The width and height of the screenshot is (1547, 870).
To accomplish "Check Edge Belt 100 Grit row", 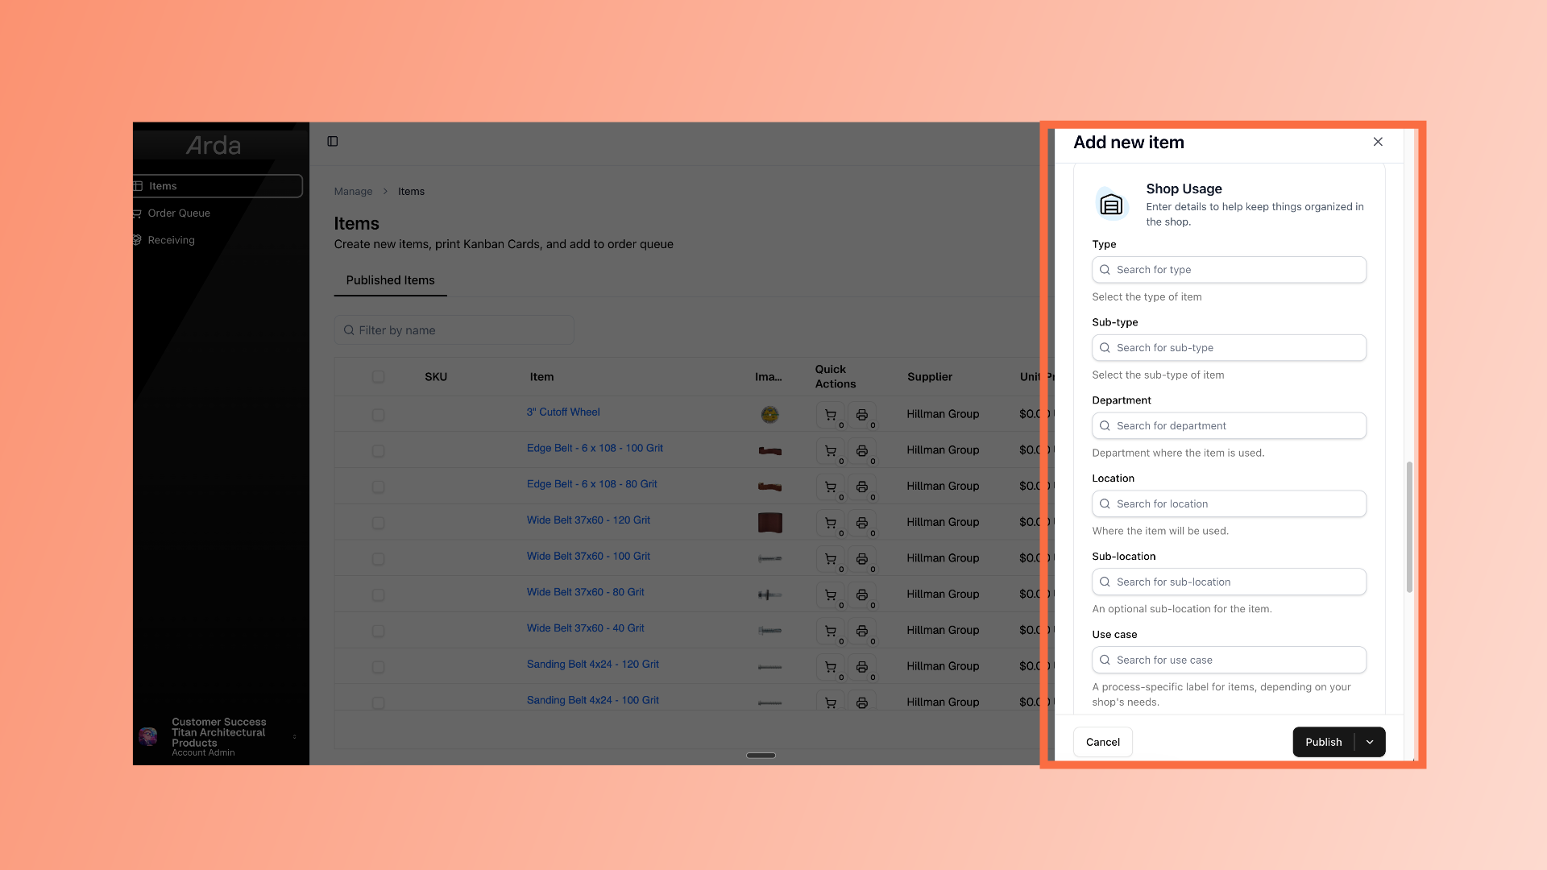I will coord(378,451).
